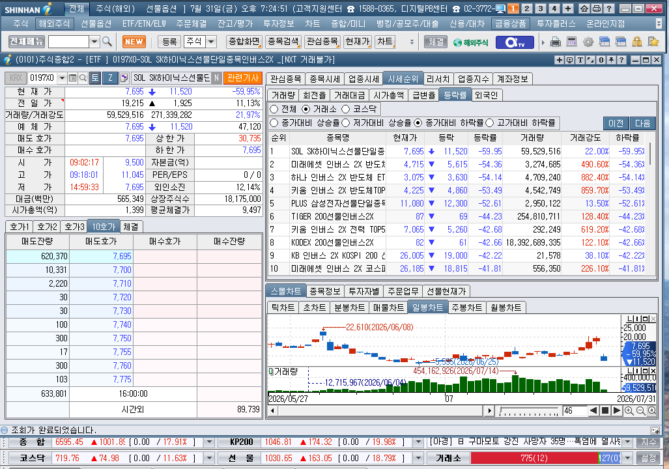
Task: Click the 지수 button at bottom right
Action: coord(648,442)
